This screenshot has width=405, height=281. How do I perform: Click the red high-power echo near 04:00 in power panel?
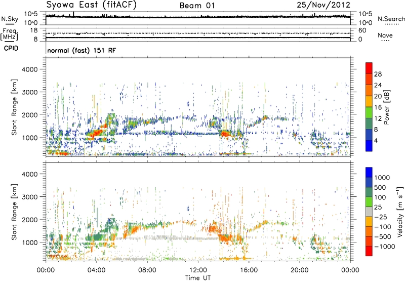tap(97, 133)
